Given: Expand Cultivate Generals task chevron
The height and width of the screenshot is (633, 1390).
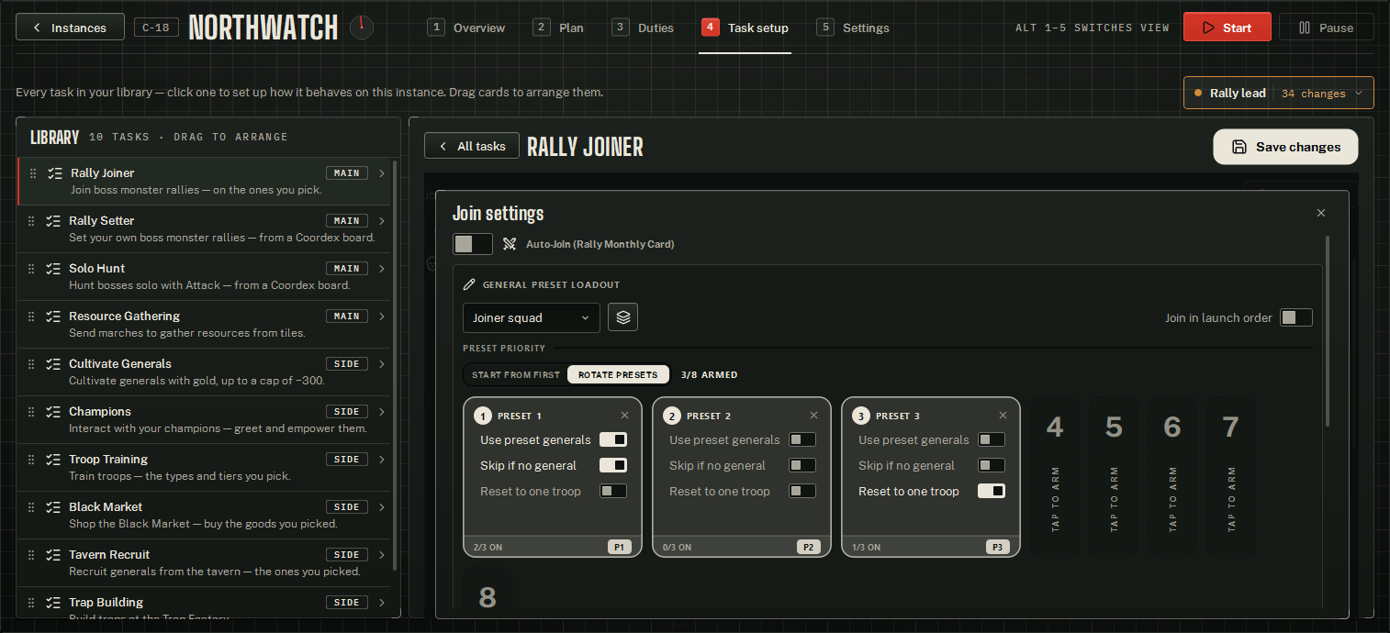Looking at the screenshot, I should [383, 364].
